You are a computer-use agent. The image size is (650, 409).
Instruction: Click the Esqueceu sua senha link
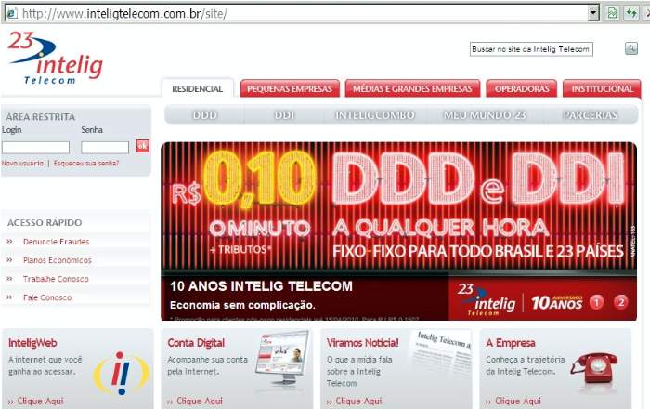click(x=86, y=163)
